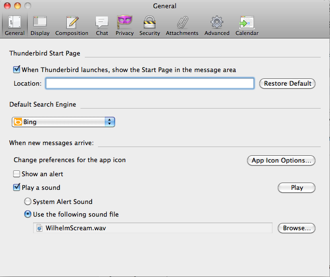The height and width of the screenshot is (277, 330).
Task: Open the Bing search engine dropdown
Action: click(x=63, y=122)
